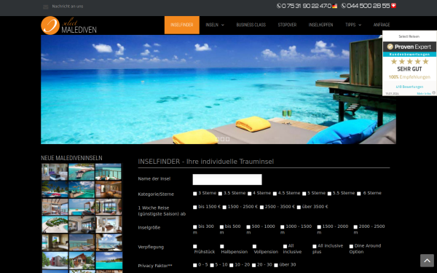Screen dimensions: 437x273
Task: Check the 1000 - 1500 m checkbox
Action: (283, 227)
